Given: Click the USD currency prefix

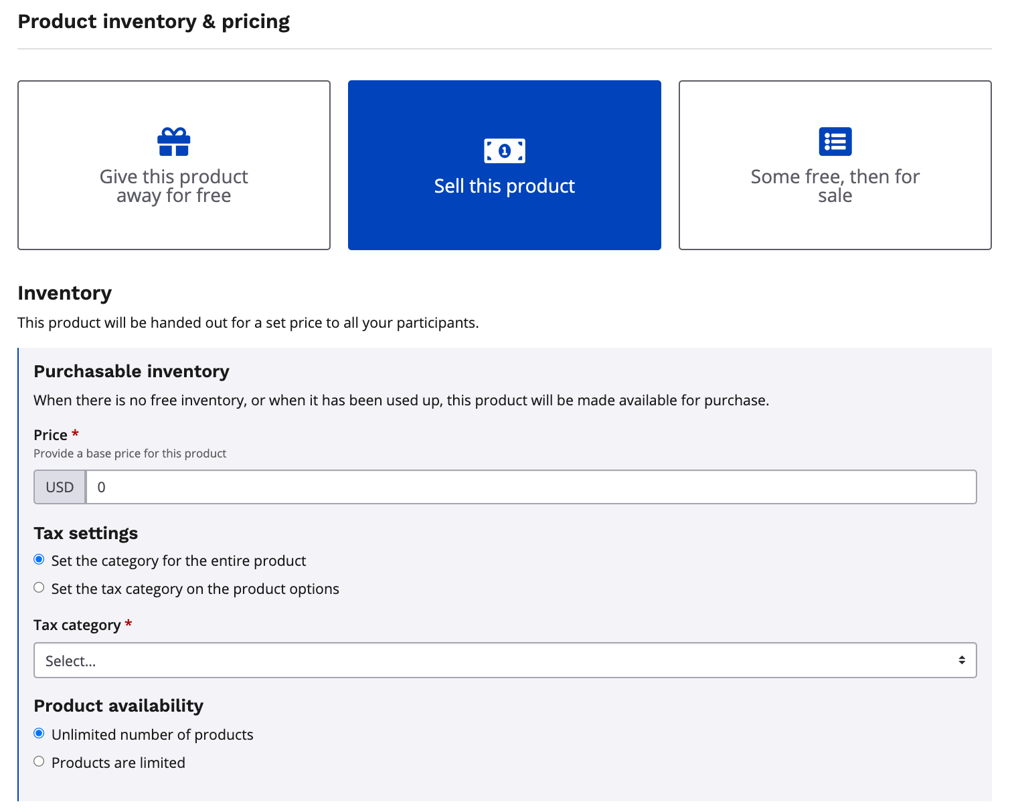Looking at the screenshot, I should [x=60, y=487].
